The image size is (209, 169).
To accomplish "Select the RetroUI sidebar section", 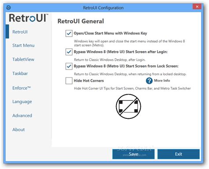I will click(20, 32).
